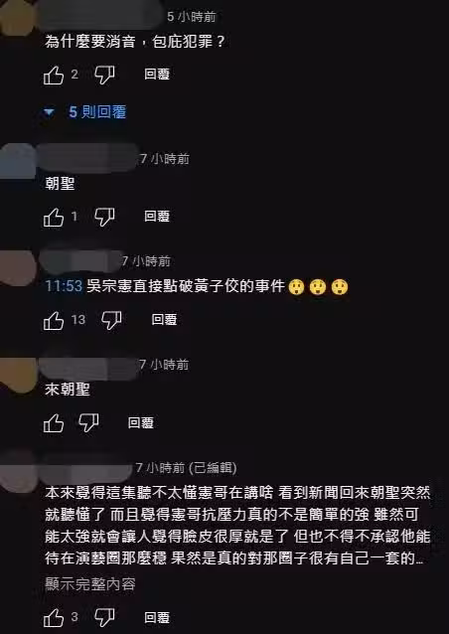Open the avatar of the 來朝聖 commenter
This screenshot has width=449, height=634.
coord(18,376)
